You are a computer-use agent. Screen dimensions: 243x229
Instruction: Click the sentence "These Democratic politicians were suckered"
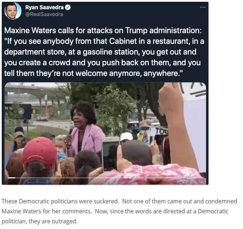[x=60, y=201]
